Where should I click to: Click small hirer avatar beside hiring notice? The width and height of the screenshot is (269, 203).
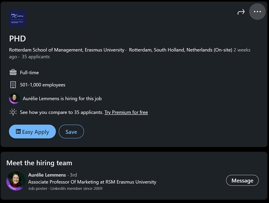pos(14,98)
